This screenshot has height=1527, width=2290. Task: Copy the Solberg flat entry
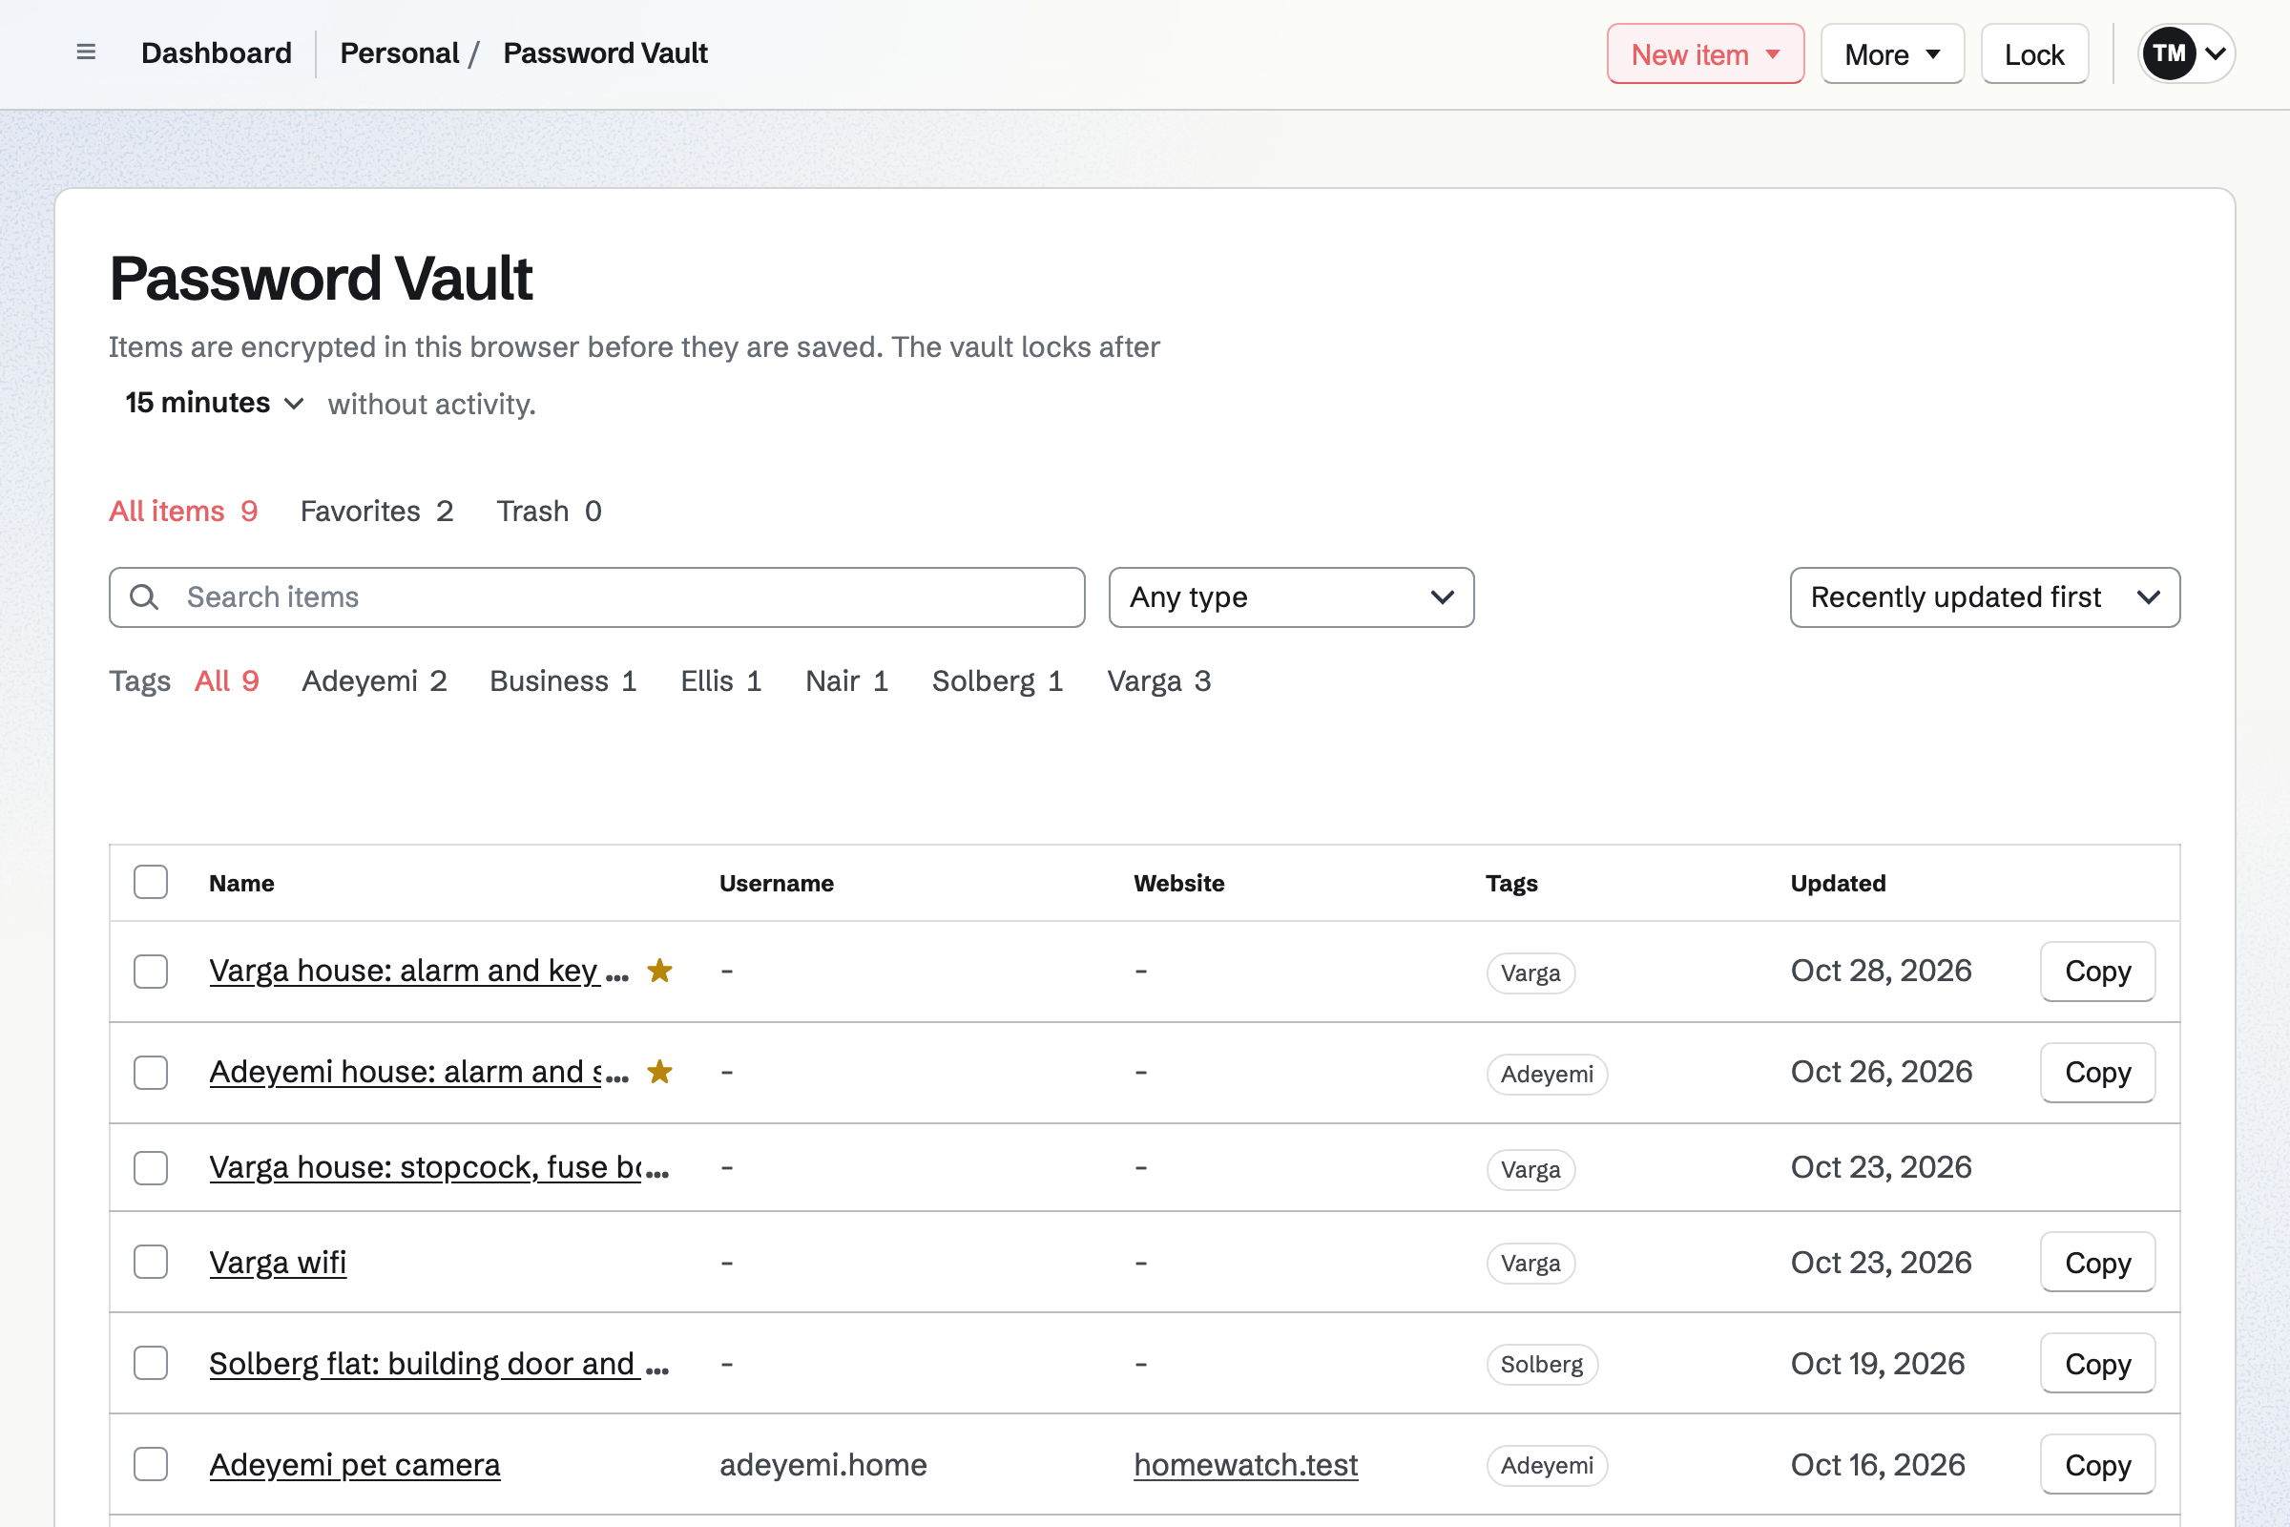tap(2097, 1364)
